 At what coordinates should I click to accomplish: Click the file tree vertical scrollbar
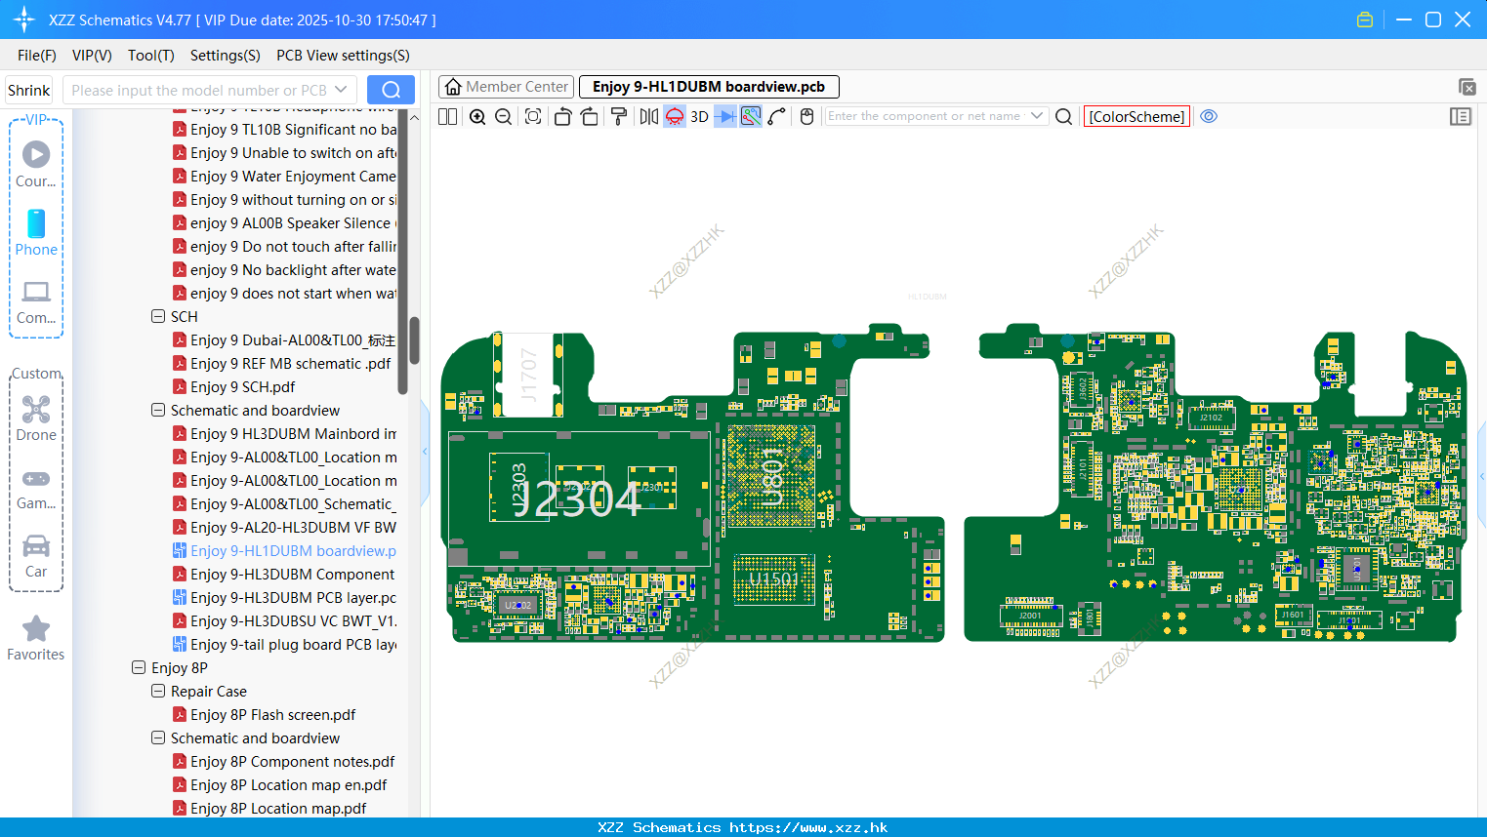pyautogui.click(x=414, y=339)
